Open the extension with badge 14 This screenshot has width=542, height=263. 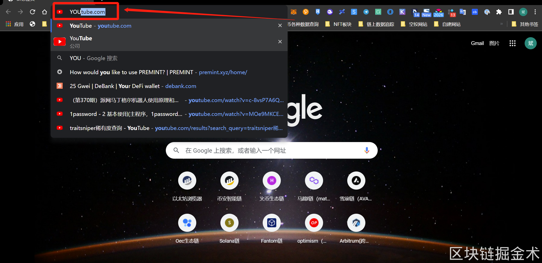[415, 13]
